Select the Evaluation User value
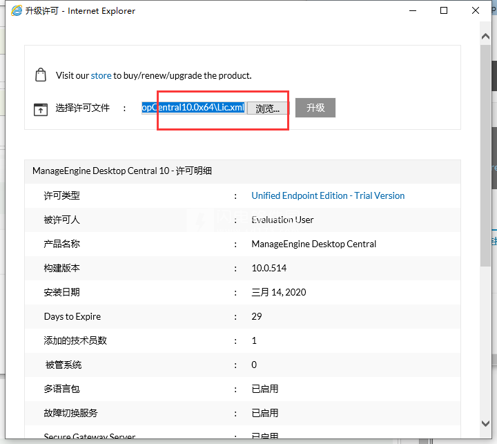 tap(282, 220)
